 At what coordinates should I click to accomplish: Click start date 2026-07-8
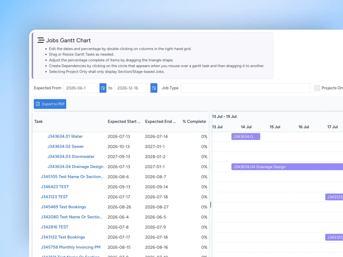pos(118,227)
